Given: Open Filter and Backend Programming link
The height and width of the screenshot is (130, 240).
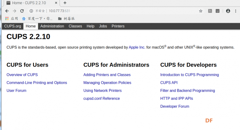Looking at the screenshot, I should [x=188, y=91].
